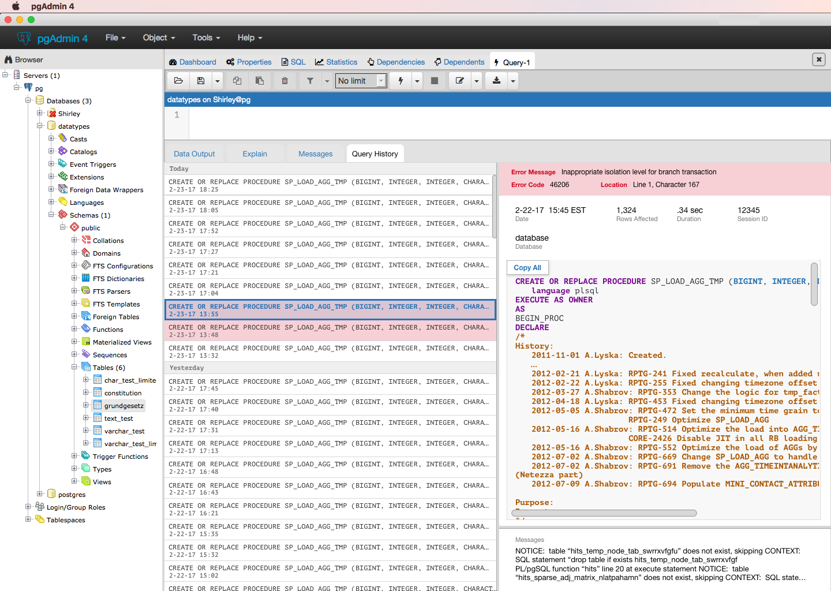
Task: Click the trash Delete icon
Action: coord(285,81)
